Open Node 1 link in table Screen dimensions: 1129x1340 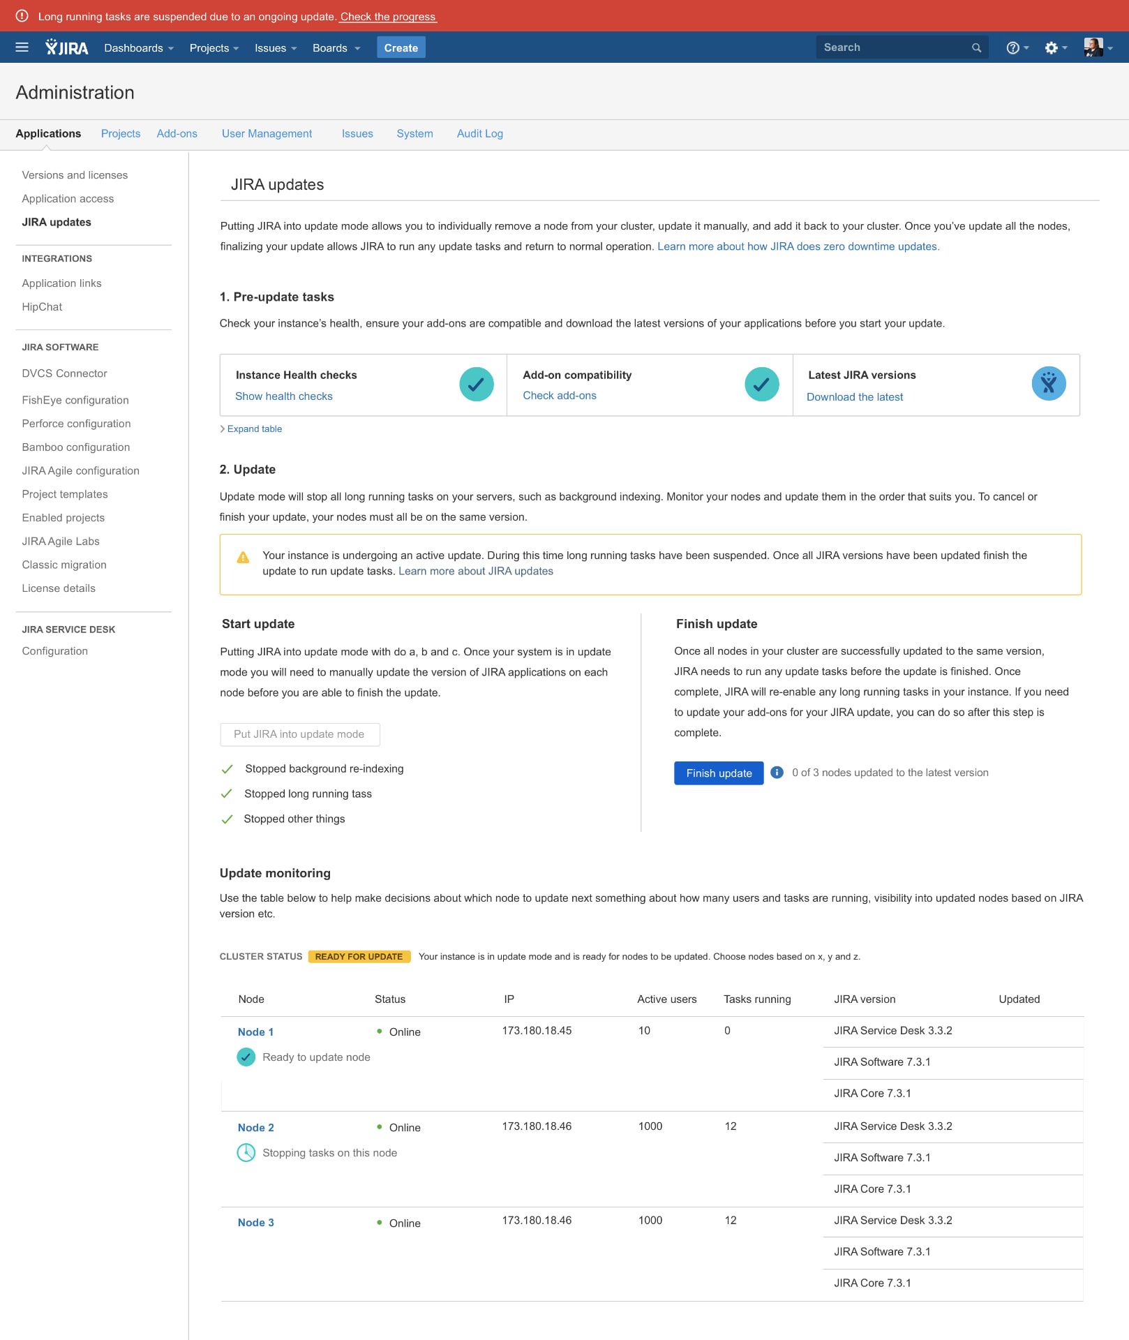[255, 1032]
